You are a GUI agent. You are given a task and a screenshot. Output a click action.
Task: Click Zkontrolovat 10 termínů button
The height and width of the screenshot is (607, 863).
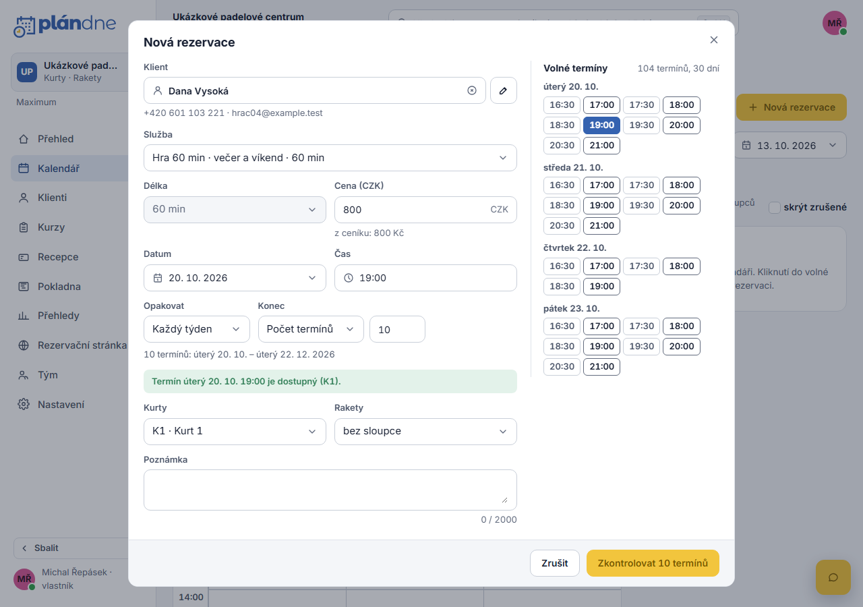coord(653,563)
